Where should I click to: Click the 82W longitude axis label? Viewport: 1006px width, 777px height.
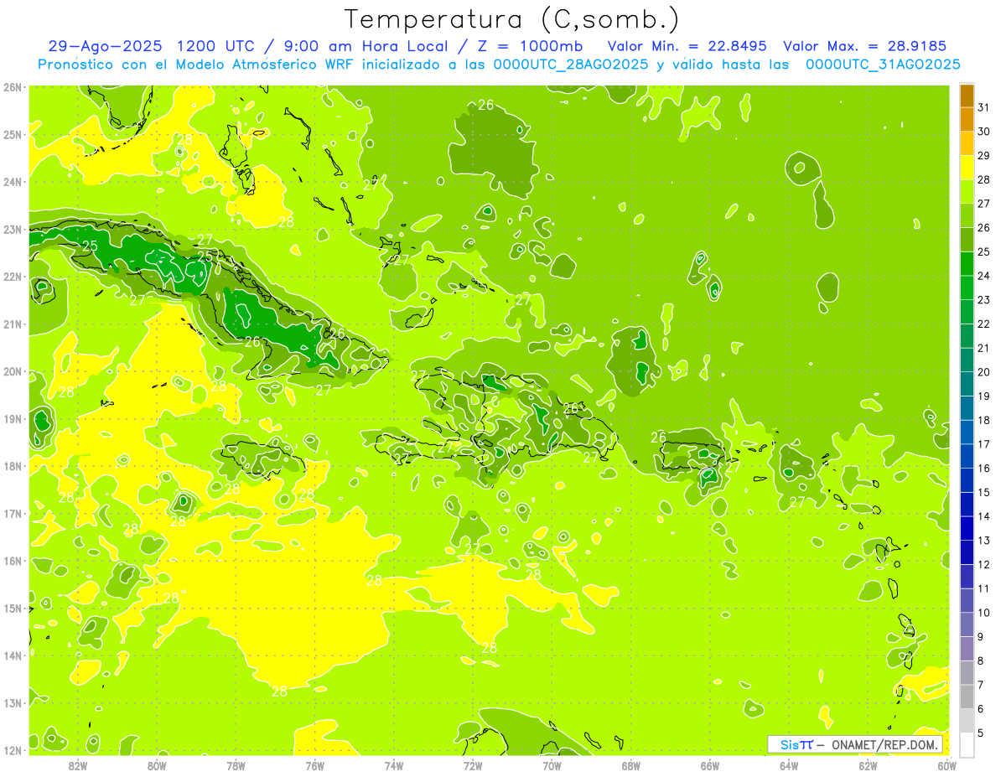(x=78, y=765)
